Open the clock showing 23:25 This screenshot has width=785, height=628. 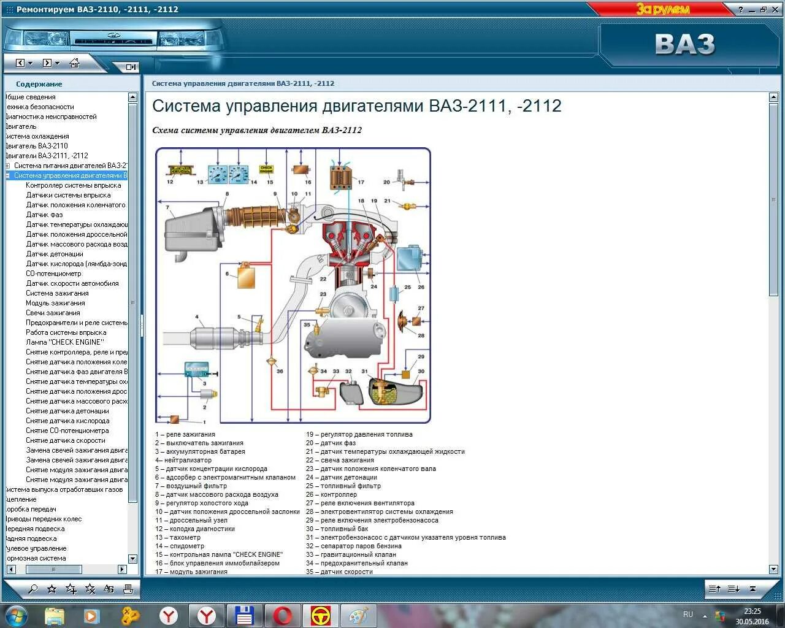click(752, 616)
